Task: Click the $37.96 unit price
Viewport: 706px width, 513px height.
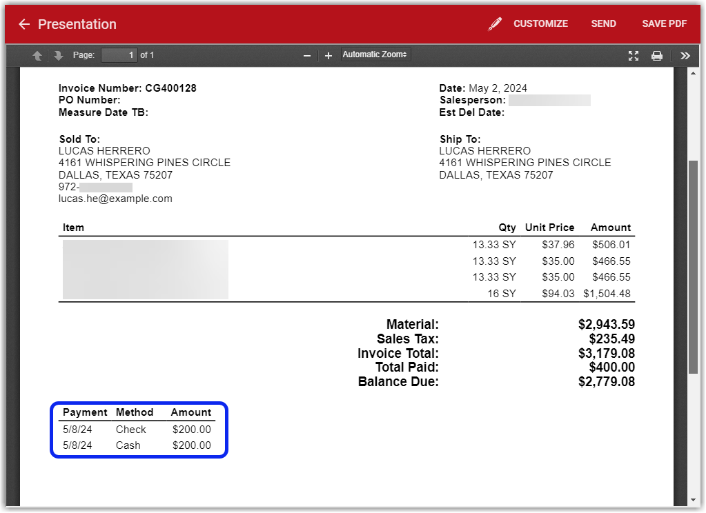Action: tap(558, 245)
